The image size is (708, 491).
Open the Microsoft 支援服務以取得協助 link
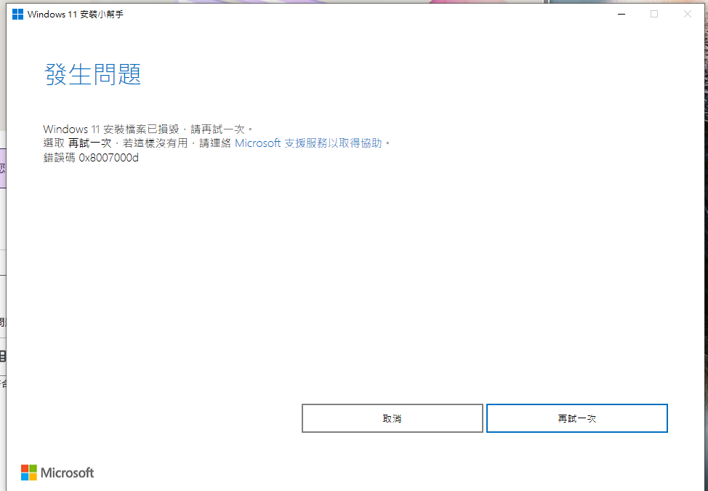(308, 143)
